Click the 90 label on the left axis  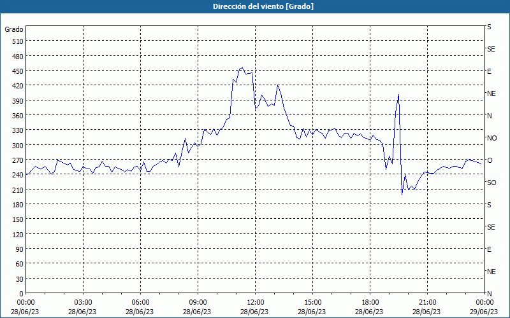coord(20,249)
